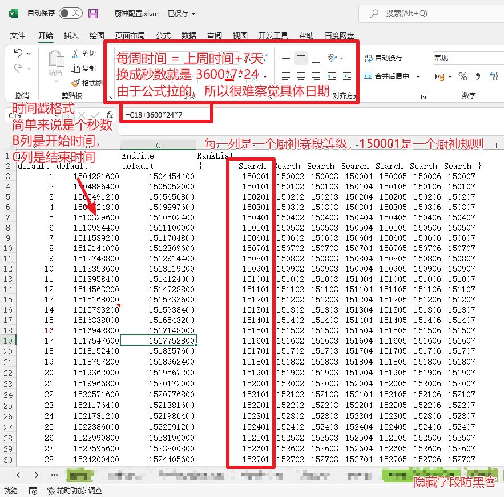Click 辅助功能: 调查 in status bar
The image size is (504, 497).
click(x=75, y=491)
